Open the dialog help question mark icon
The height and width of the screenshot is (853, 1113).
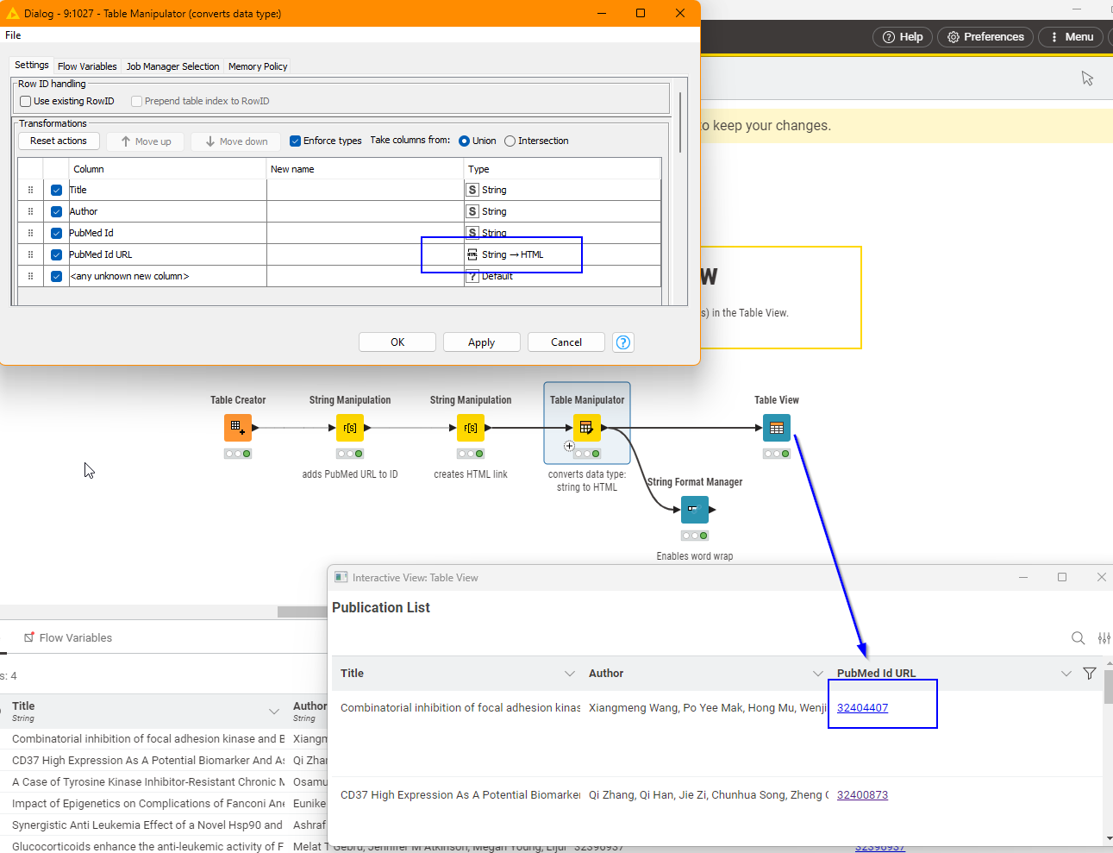[623, 342]
